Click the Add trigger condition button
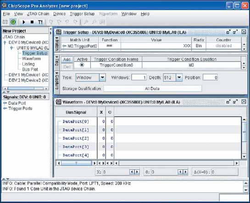The image size is (250, 203). [x=67, y=60]
